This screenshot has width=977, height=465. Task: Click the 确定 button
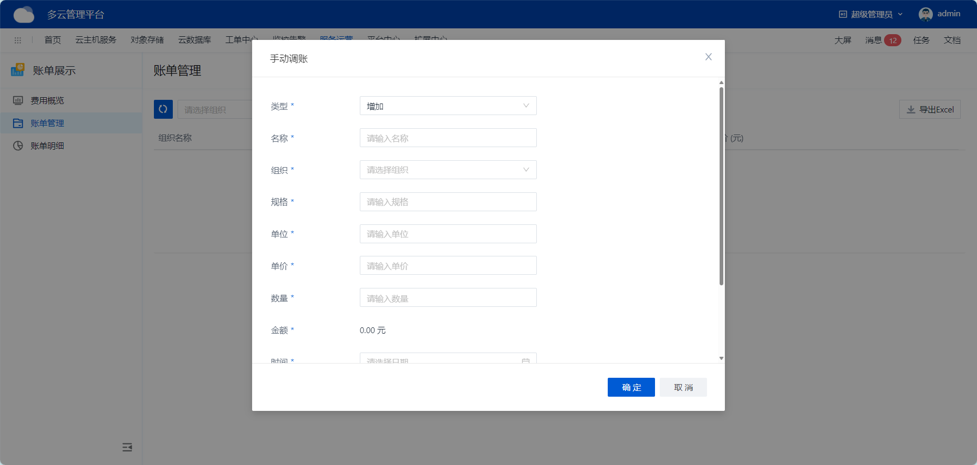[631, 387]
